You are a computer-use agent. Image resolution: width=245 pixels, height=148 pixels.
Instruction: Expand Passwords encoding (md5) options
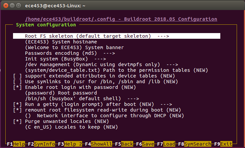pyautogui.click(x=70, y=53)
